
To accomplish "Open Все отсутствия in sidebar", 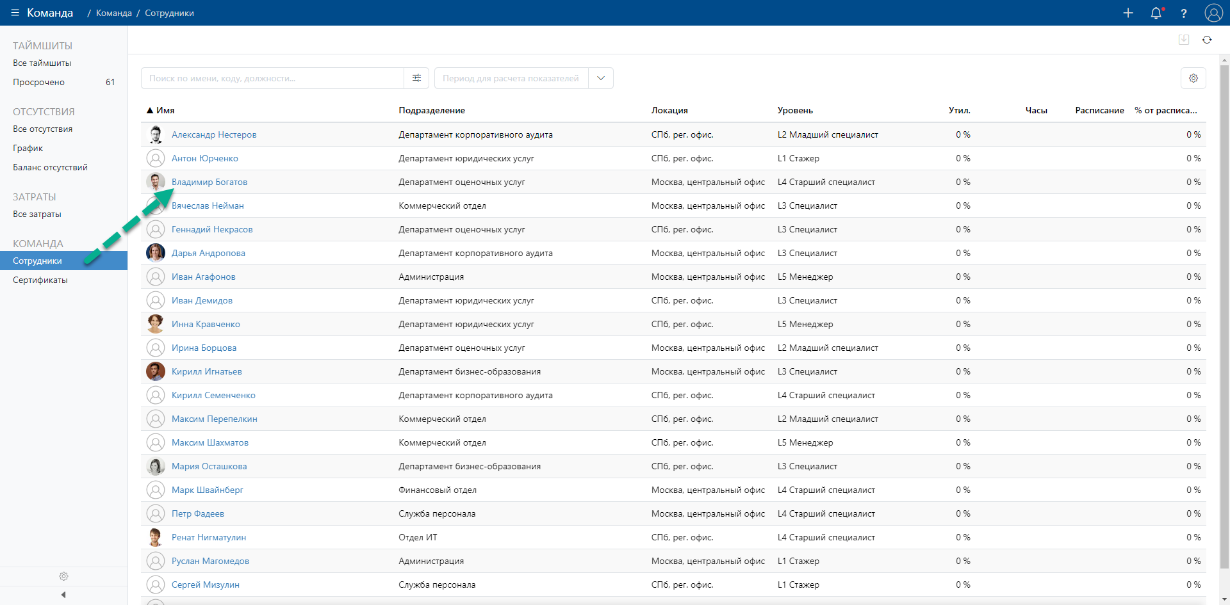I will [43, 129].
